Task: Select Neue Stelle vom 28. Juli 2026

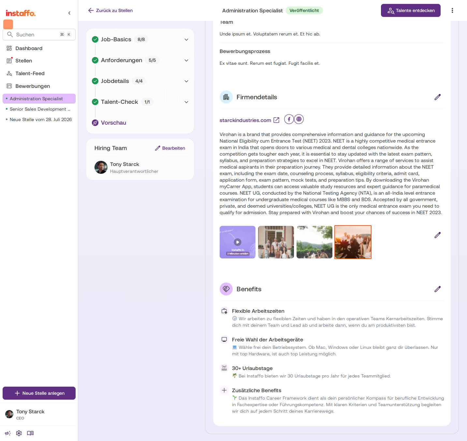Action: (x=39, y=119)
